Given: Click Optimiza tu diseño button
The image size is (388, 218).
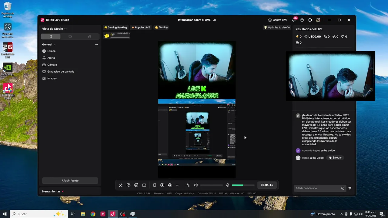Looking at the screenshot, I should pyautogui.click(x=277, y=27).
